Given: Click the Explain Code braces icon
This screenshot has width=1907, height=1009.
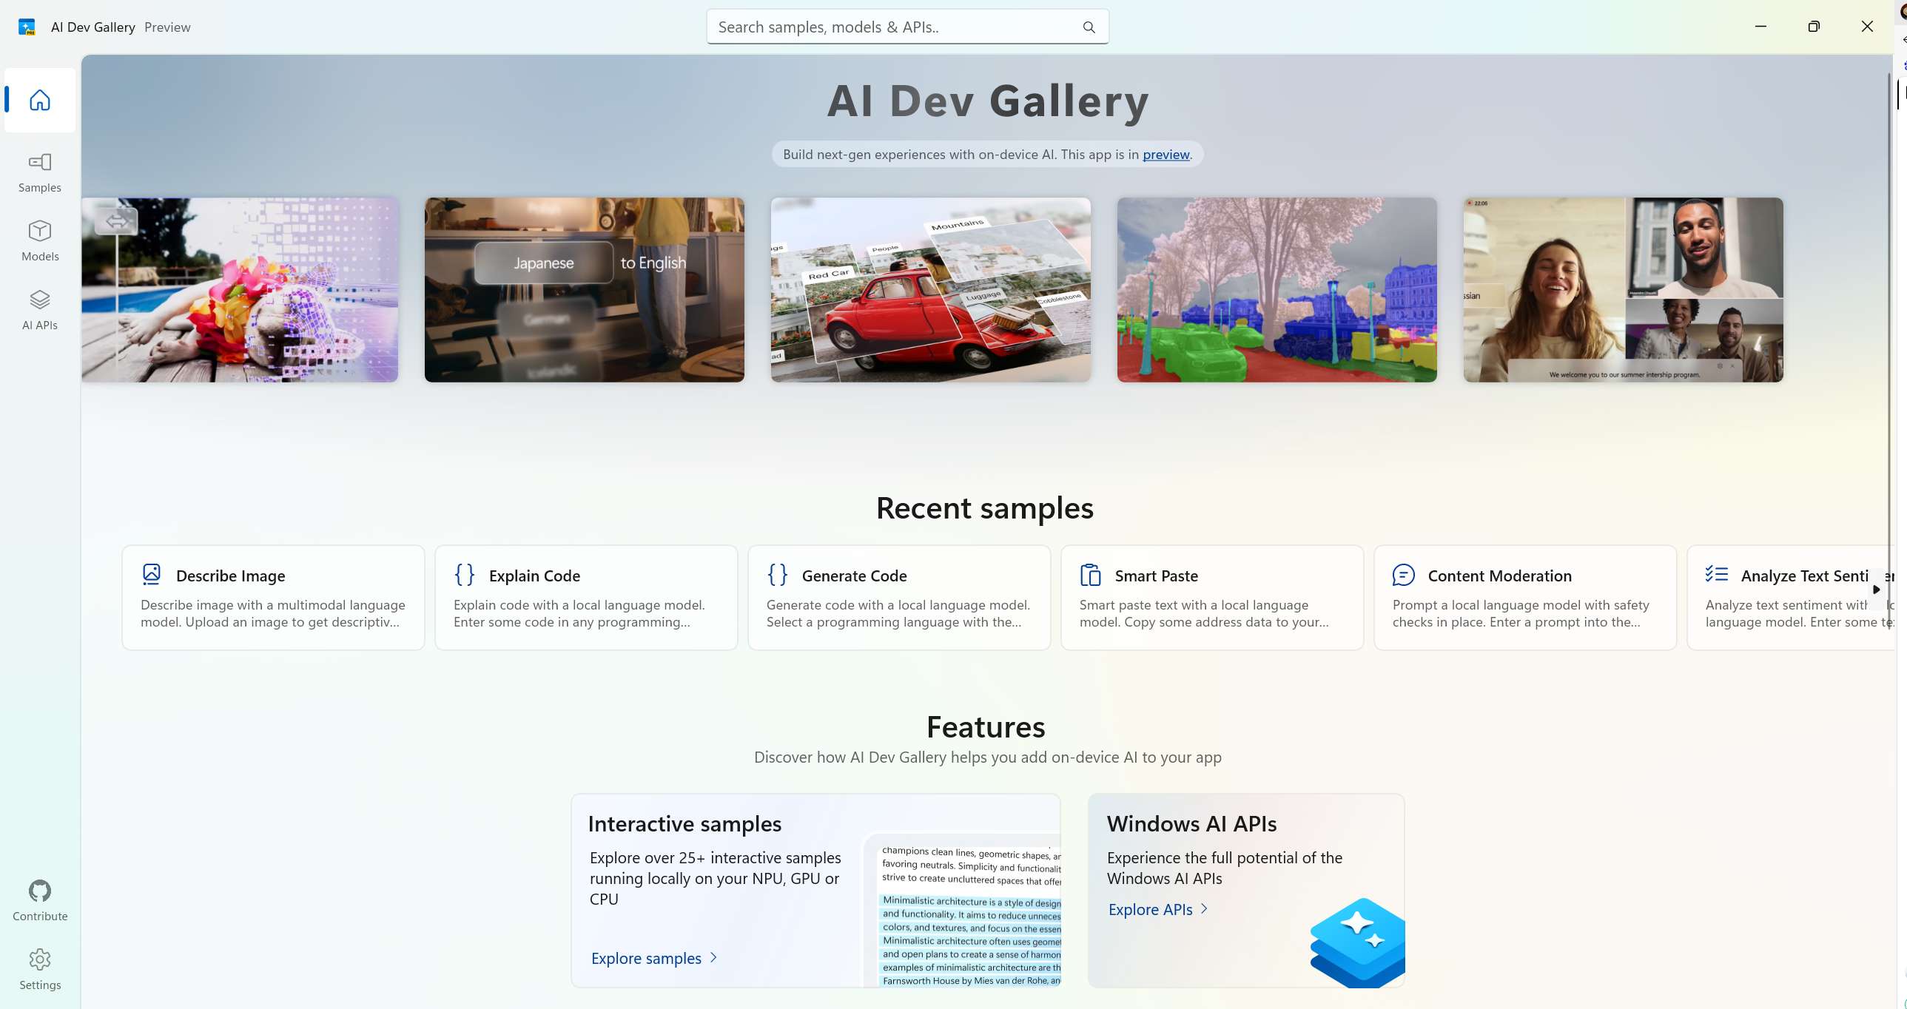Looking at the screenshot, I should [464, 575].
